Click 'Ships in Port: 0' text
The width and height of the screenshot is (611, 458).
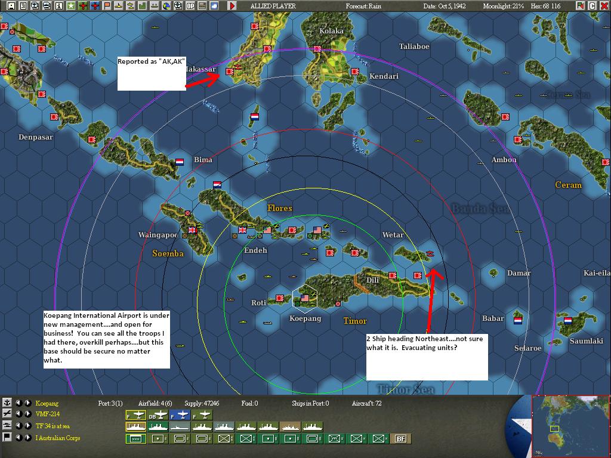point(310,404)
